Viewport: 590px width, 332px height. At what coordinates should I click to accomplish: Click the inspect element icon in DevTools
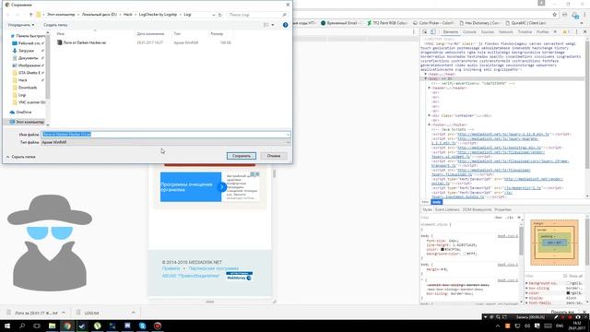click(425, 32)
